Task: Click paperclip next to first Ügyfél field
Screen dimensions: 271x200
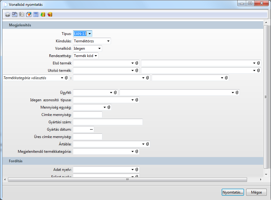Action: [x=115, y=93]
